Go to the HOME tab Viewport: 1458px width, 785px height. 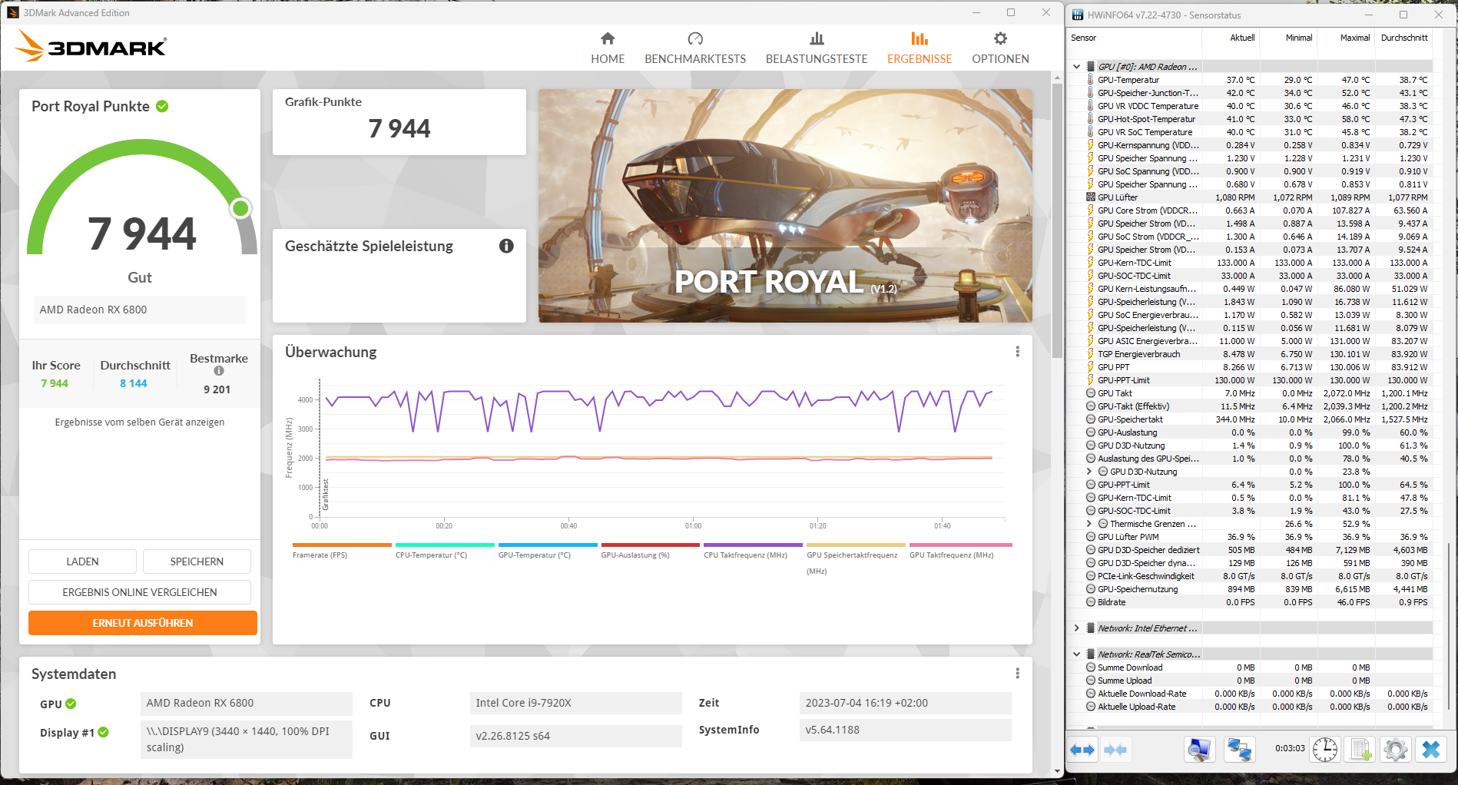[608, 48]
